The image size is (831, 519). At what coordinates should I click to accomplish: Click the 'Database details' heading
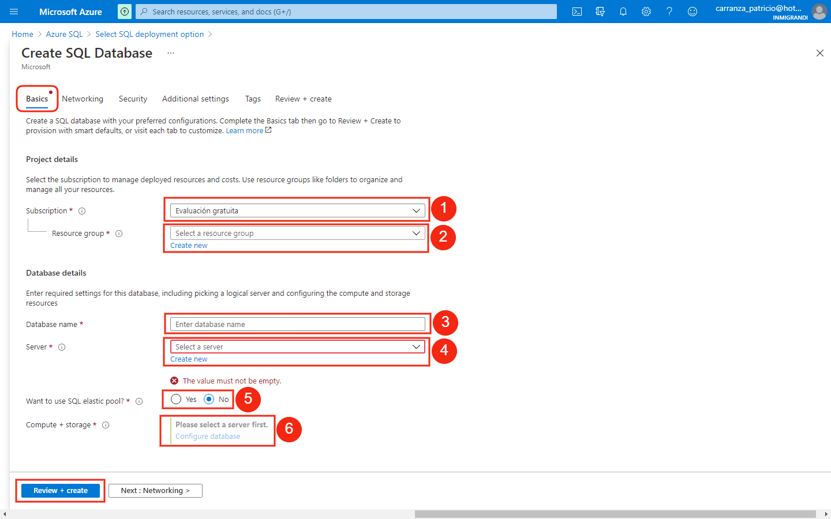click(56, 273)
